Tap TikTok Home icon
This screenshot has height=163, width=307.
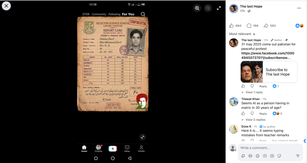coord(84,149)
